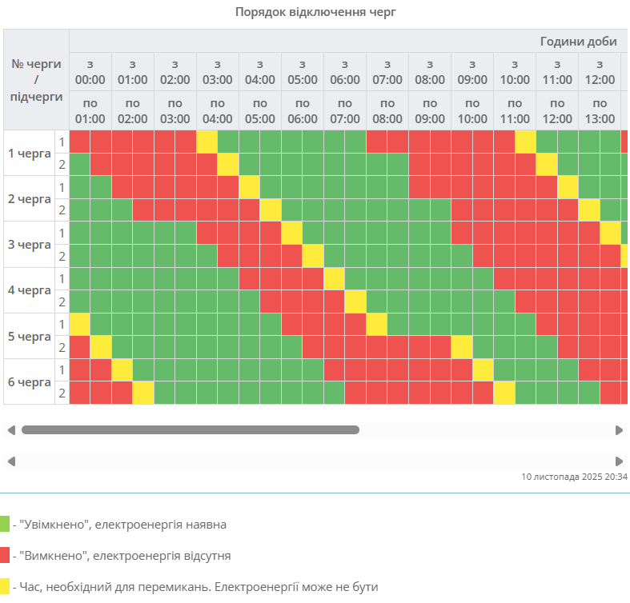Image resolution: width=630 pixels, height=603 pixels.
Task: Click yellow switching-time legend color square
Action: pos(5,586)
